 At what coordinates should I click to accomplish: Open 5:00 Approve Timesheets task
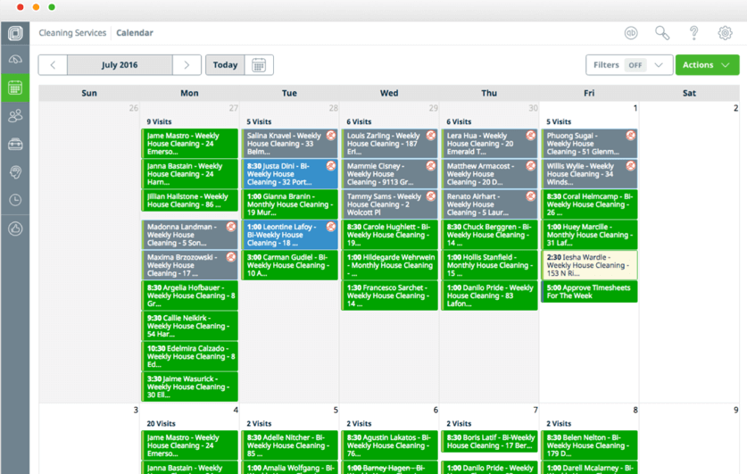pyautogui.click(x=589, y=292)
